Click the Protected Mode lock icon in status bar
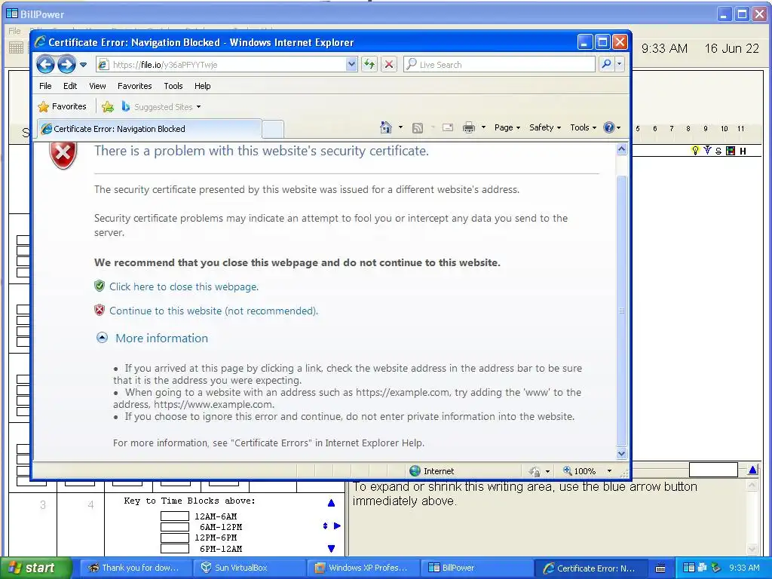 tap(535, 471)
